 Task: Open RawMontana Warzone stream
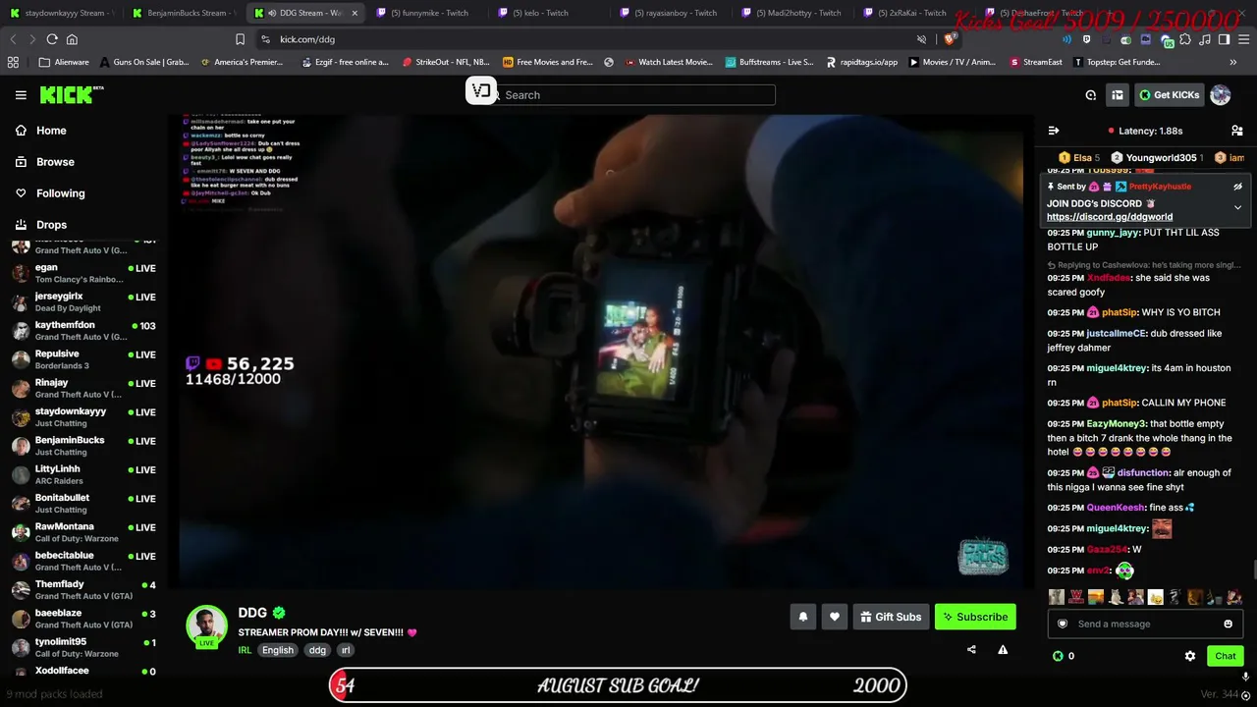click(83, 532)
